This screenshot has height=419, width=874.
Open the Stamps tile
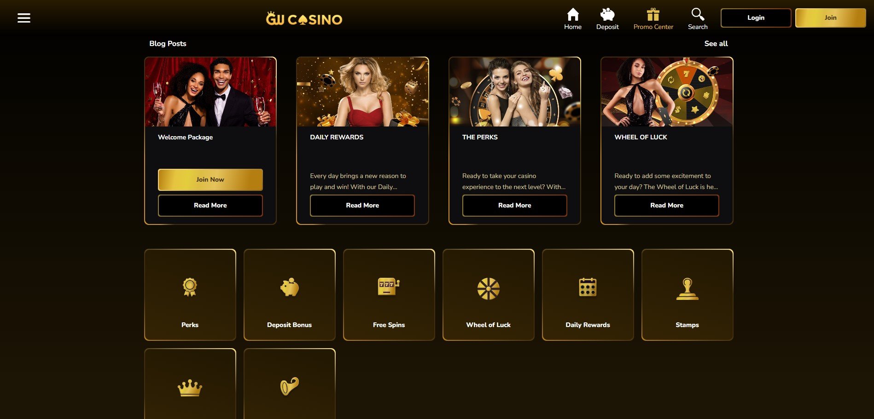coord(688,295)
